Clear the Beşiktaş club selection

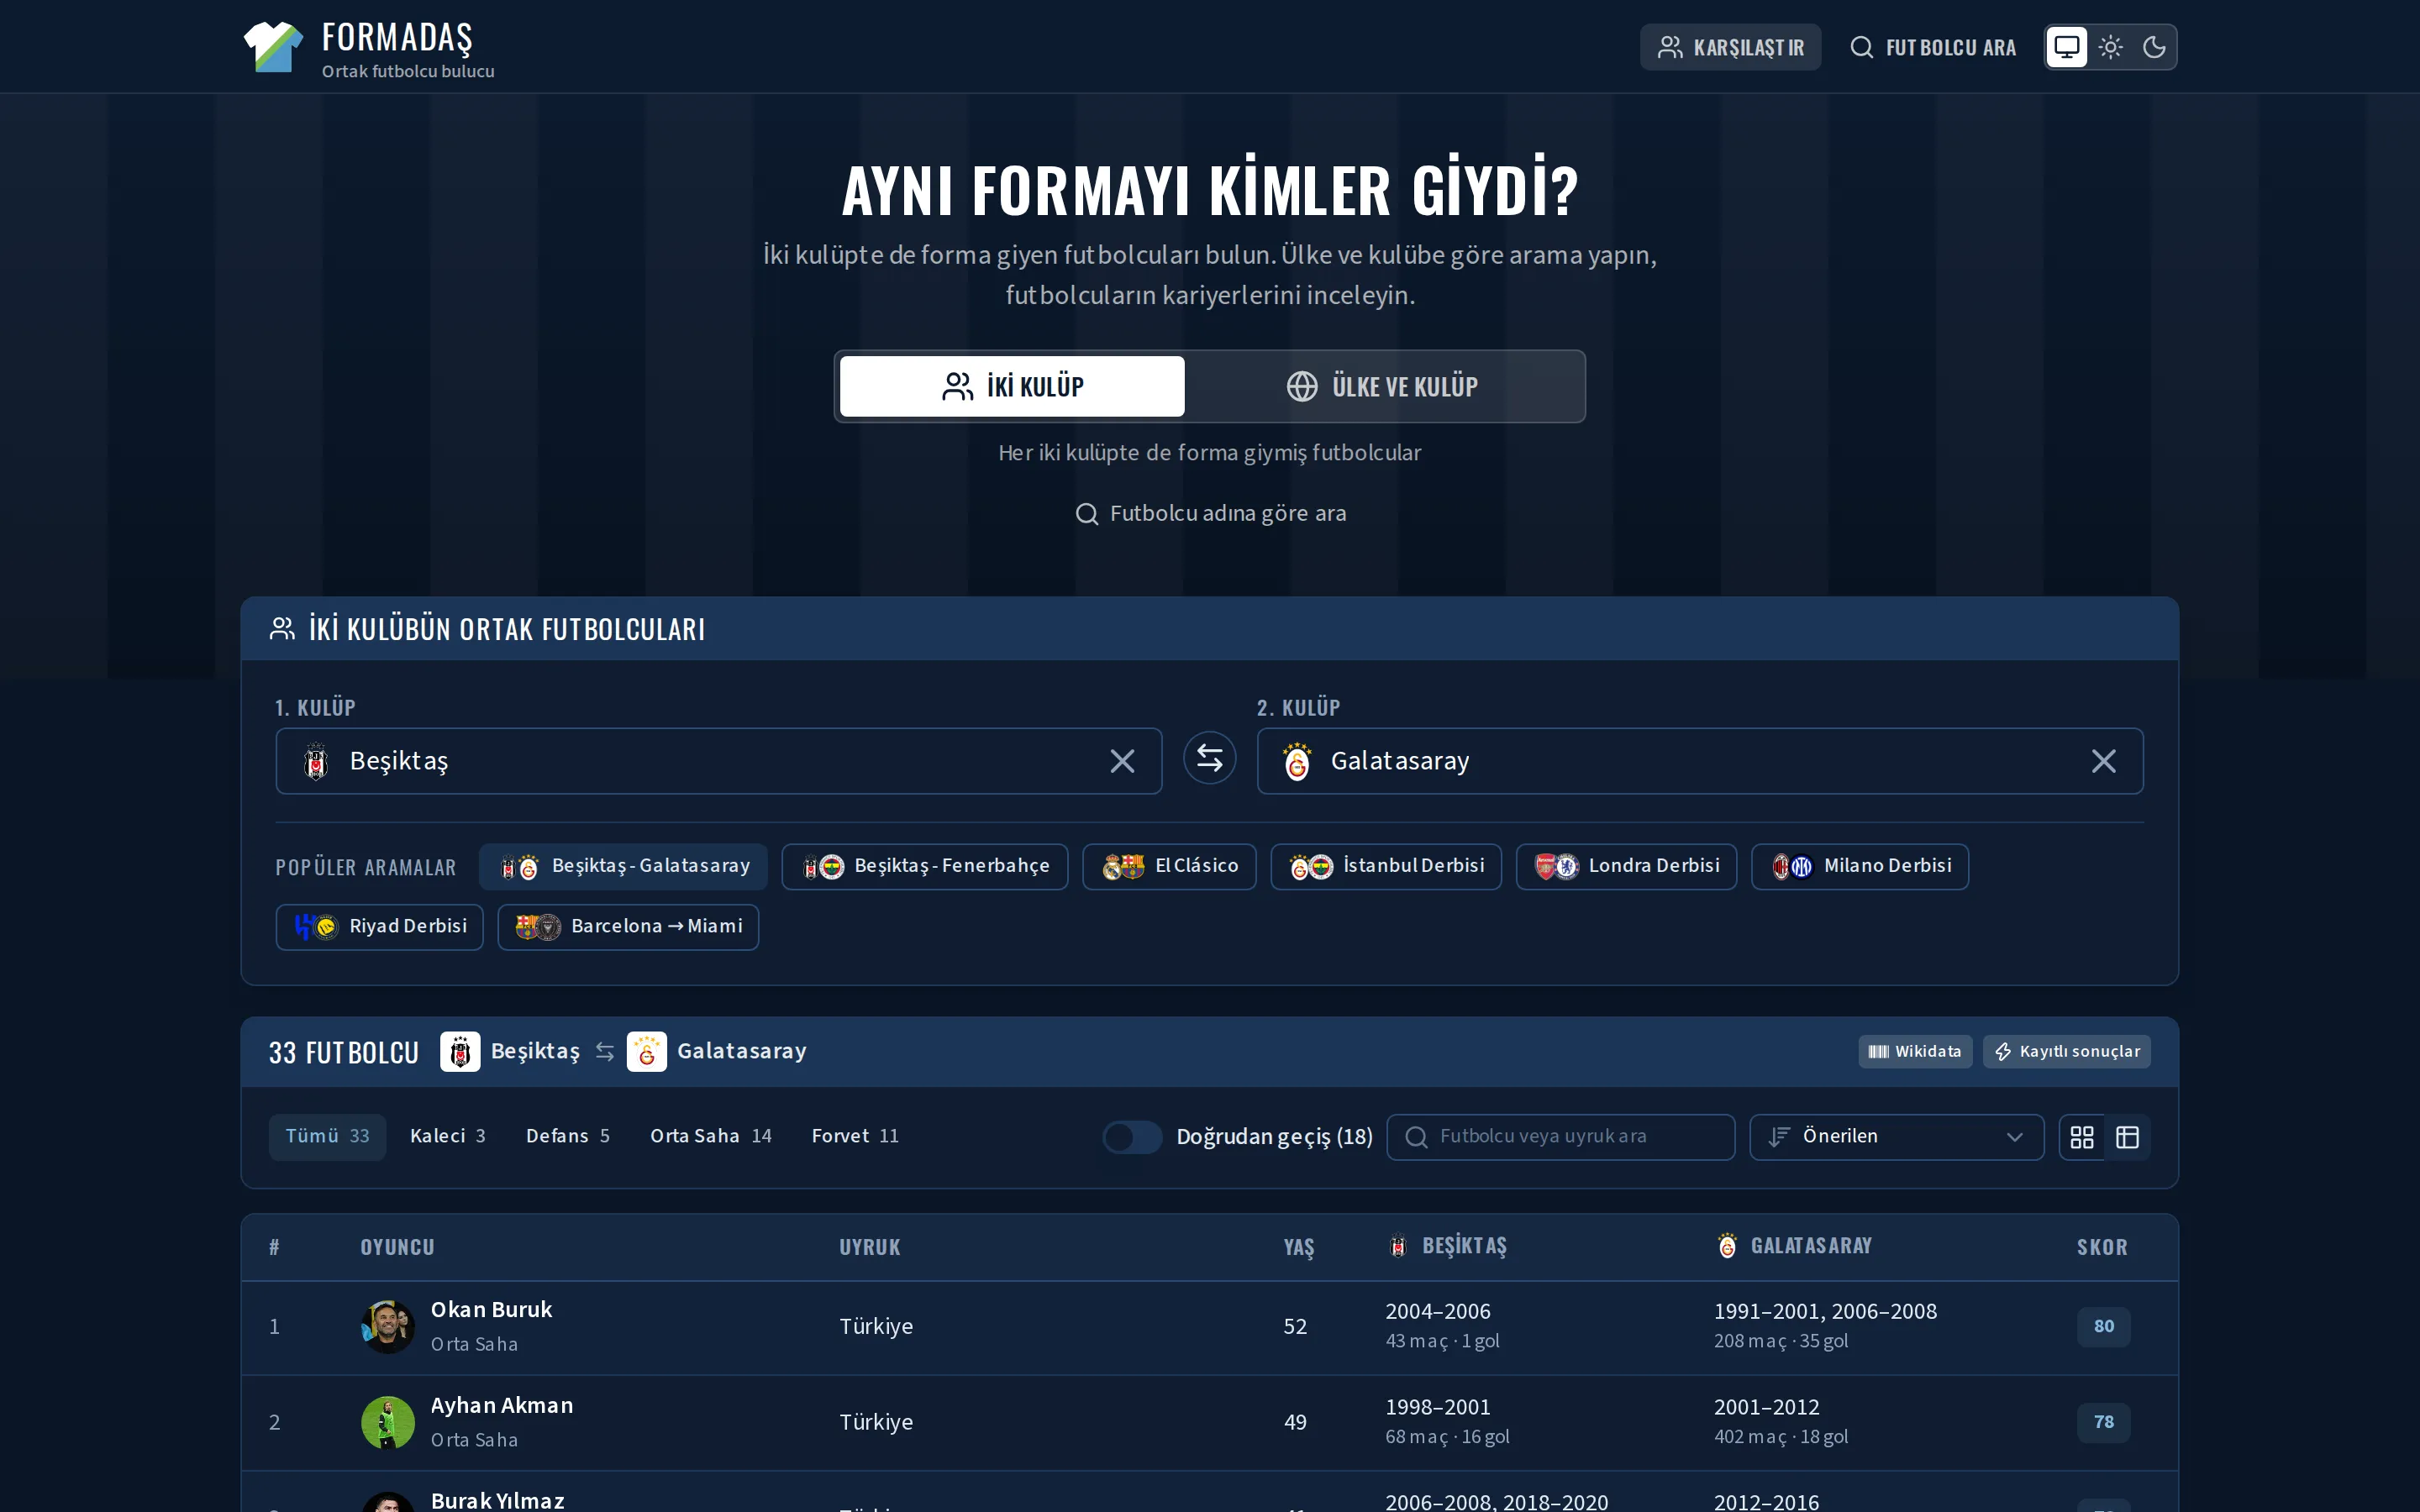click(1122, 762)
